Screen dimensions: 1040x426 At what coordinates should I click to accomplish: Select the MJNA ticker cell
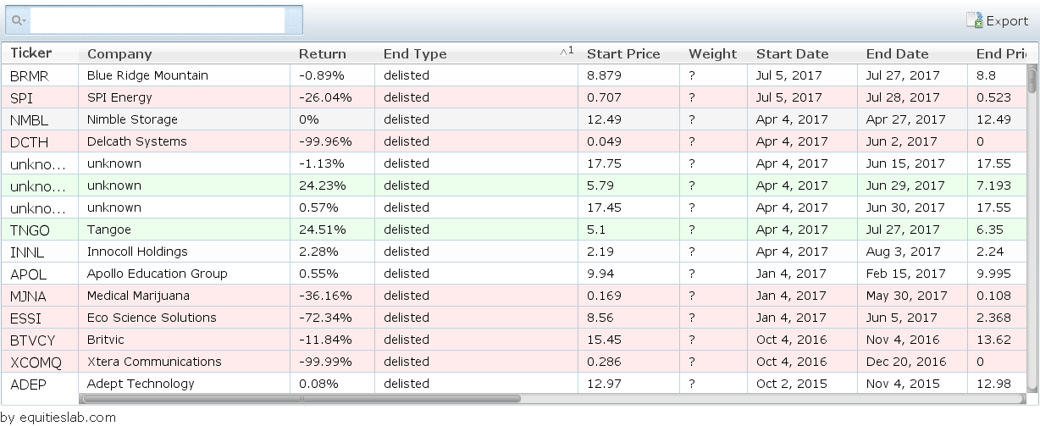[x=40, y=296]
